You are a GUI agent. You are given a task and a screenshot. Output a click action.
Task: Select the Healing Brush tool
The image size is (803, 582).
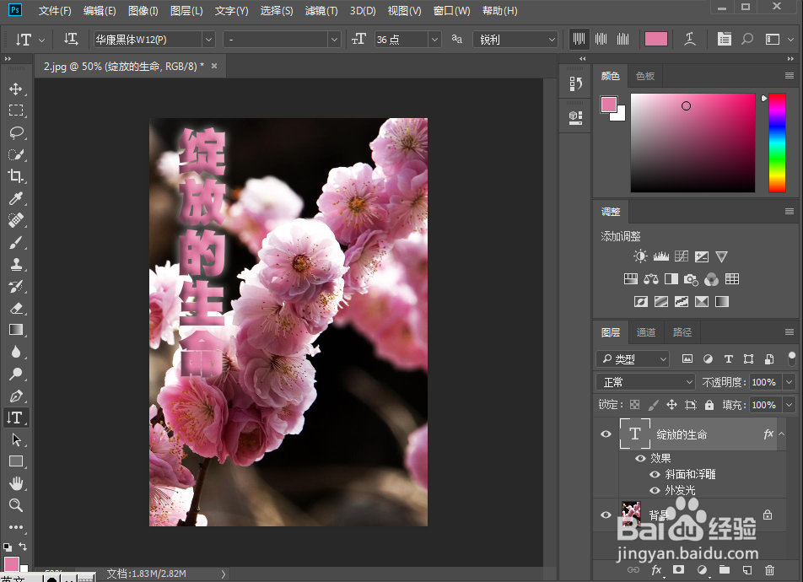point(16,220)
